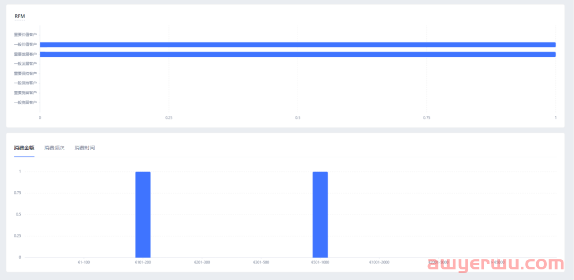Click the 一般价值客户 horizontal bar
This screenshot has height=280, width=574.
click(298, 45)
